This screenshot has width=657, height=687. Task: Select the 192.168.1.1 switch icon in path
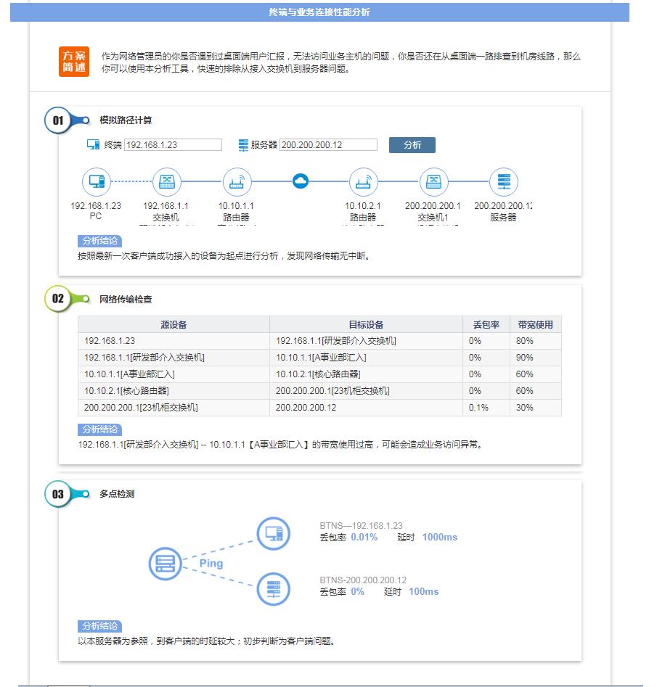tap(166, 181)
